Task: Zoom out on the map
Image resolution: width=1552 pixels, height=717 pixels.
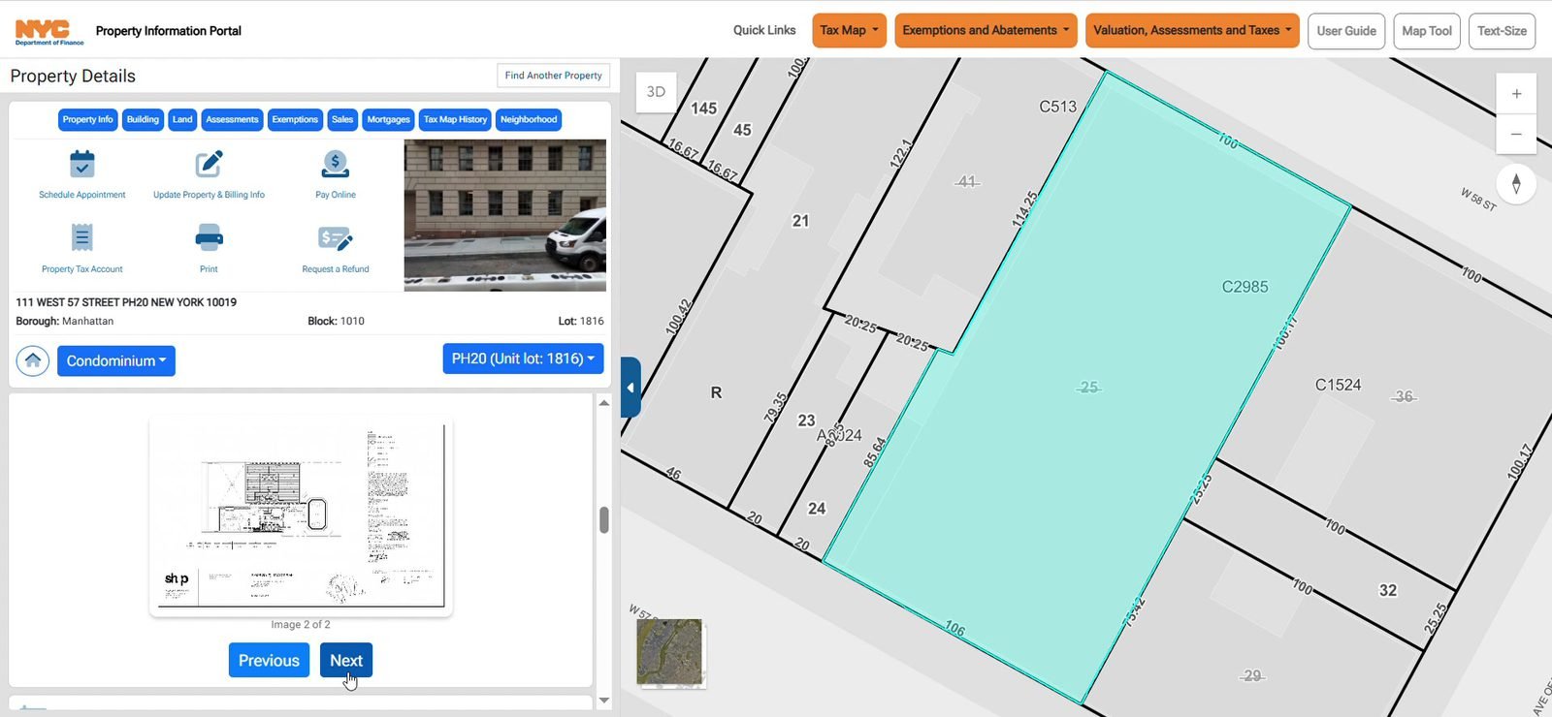Action: (x=1516, y=134)
